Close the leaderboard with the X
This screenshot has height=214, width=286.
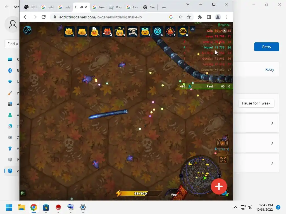[225, 31]
